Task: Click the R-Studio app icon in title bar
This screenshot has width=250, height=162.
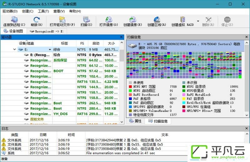Action: point(5,4)
